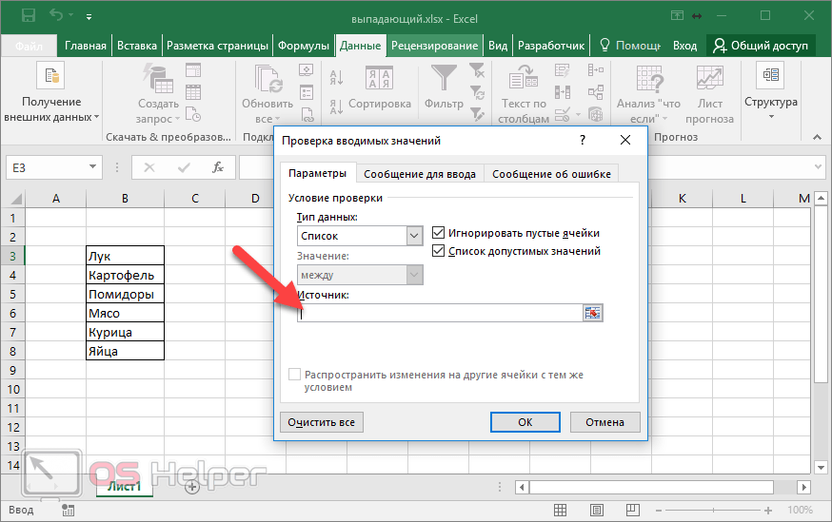Expand Quick Access Toolbar customization arrow
This screenshot has height=522, width=832.
pyautogui.click(x=89, y=17)
